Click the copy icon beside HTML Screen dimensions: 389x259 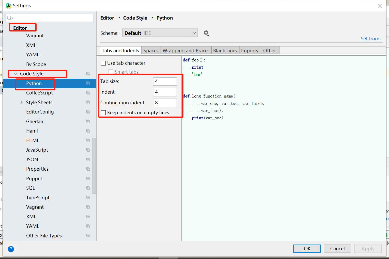point(88,140)
